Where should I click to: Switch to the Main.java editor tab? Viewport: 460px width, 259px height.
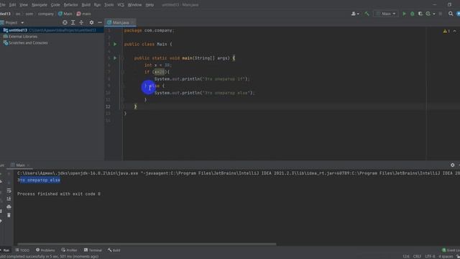pyautogui.click(x=120, y=22)
